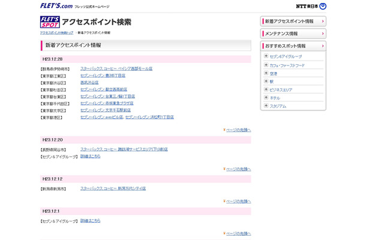Click the NTT東日本 logo

(311, 7)
